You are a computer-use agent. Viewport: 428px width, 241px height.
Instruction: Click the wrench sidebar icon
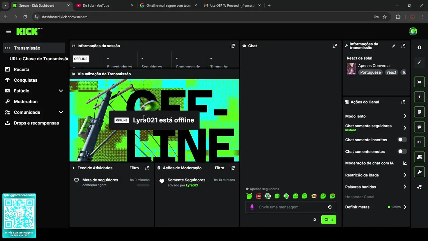(x=419, y=172)
